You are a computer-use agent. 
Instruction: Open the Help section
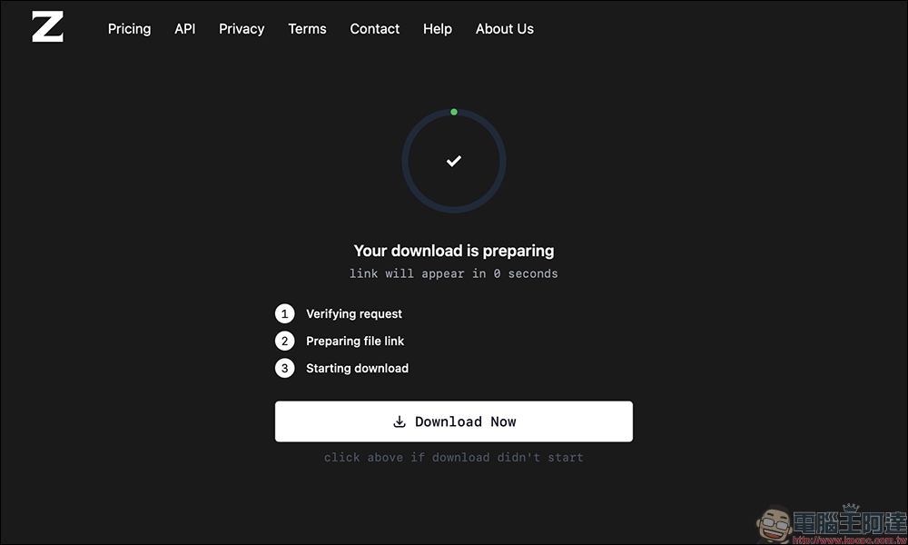coord(437,28)
